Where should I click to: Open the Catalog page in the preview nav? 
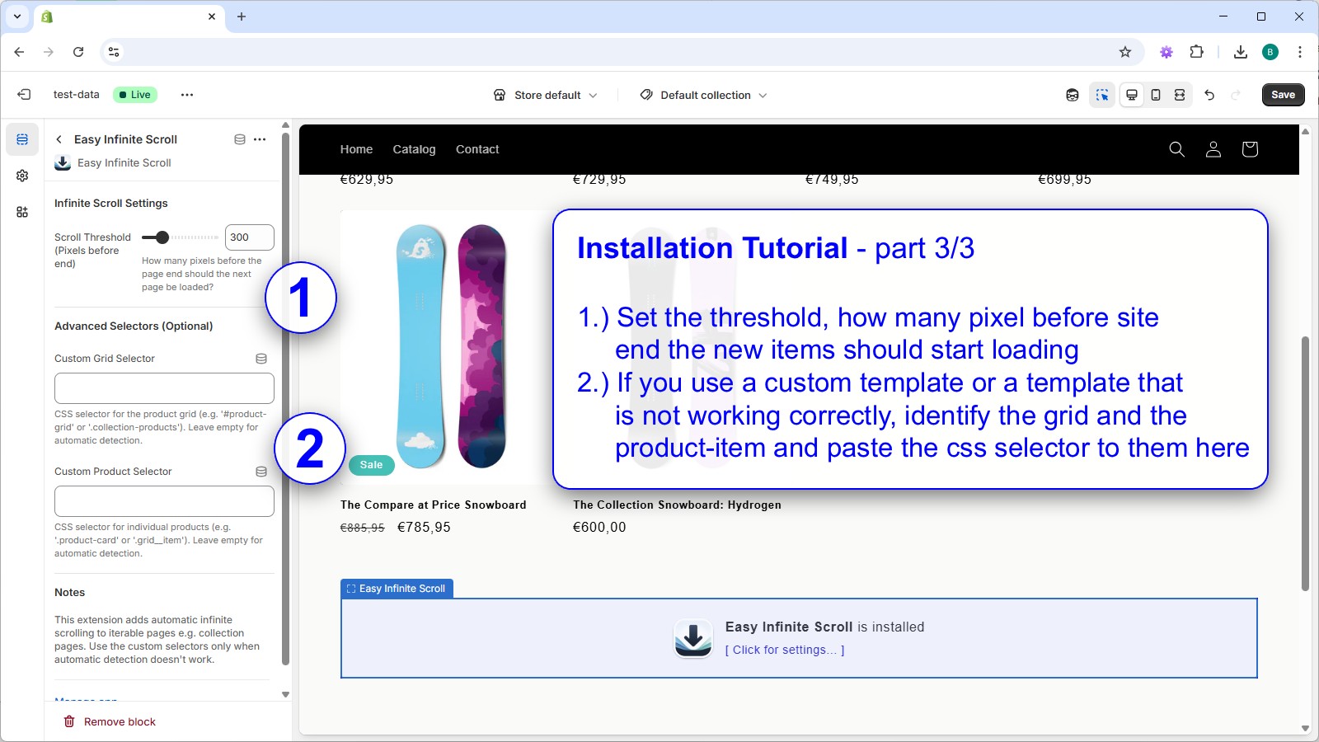(x=414, y=149)
